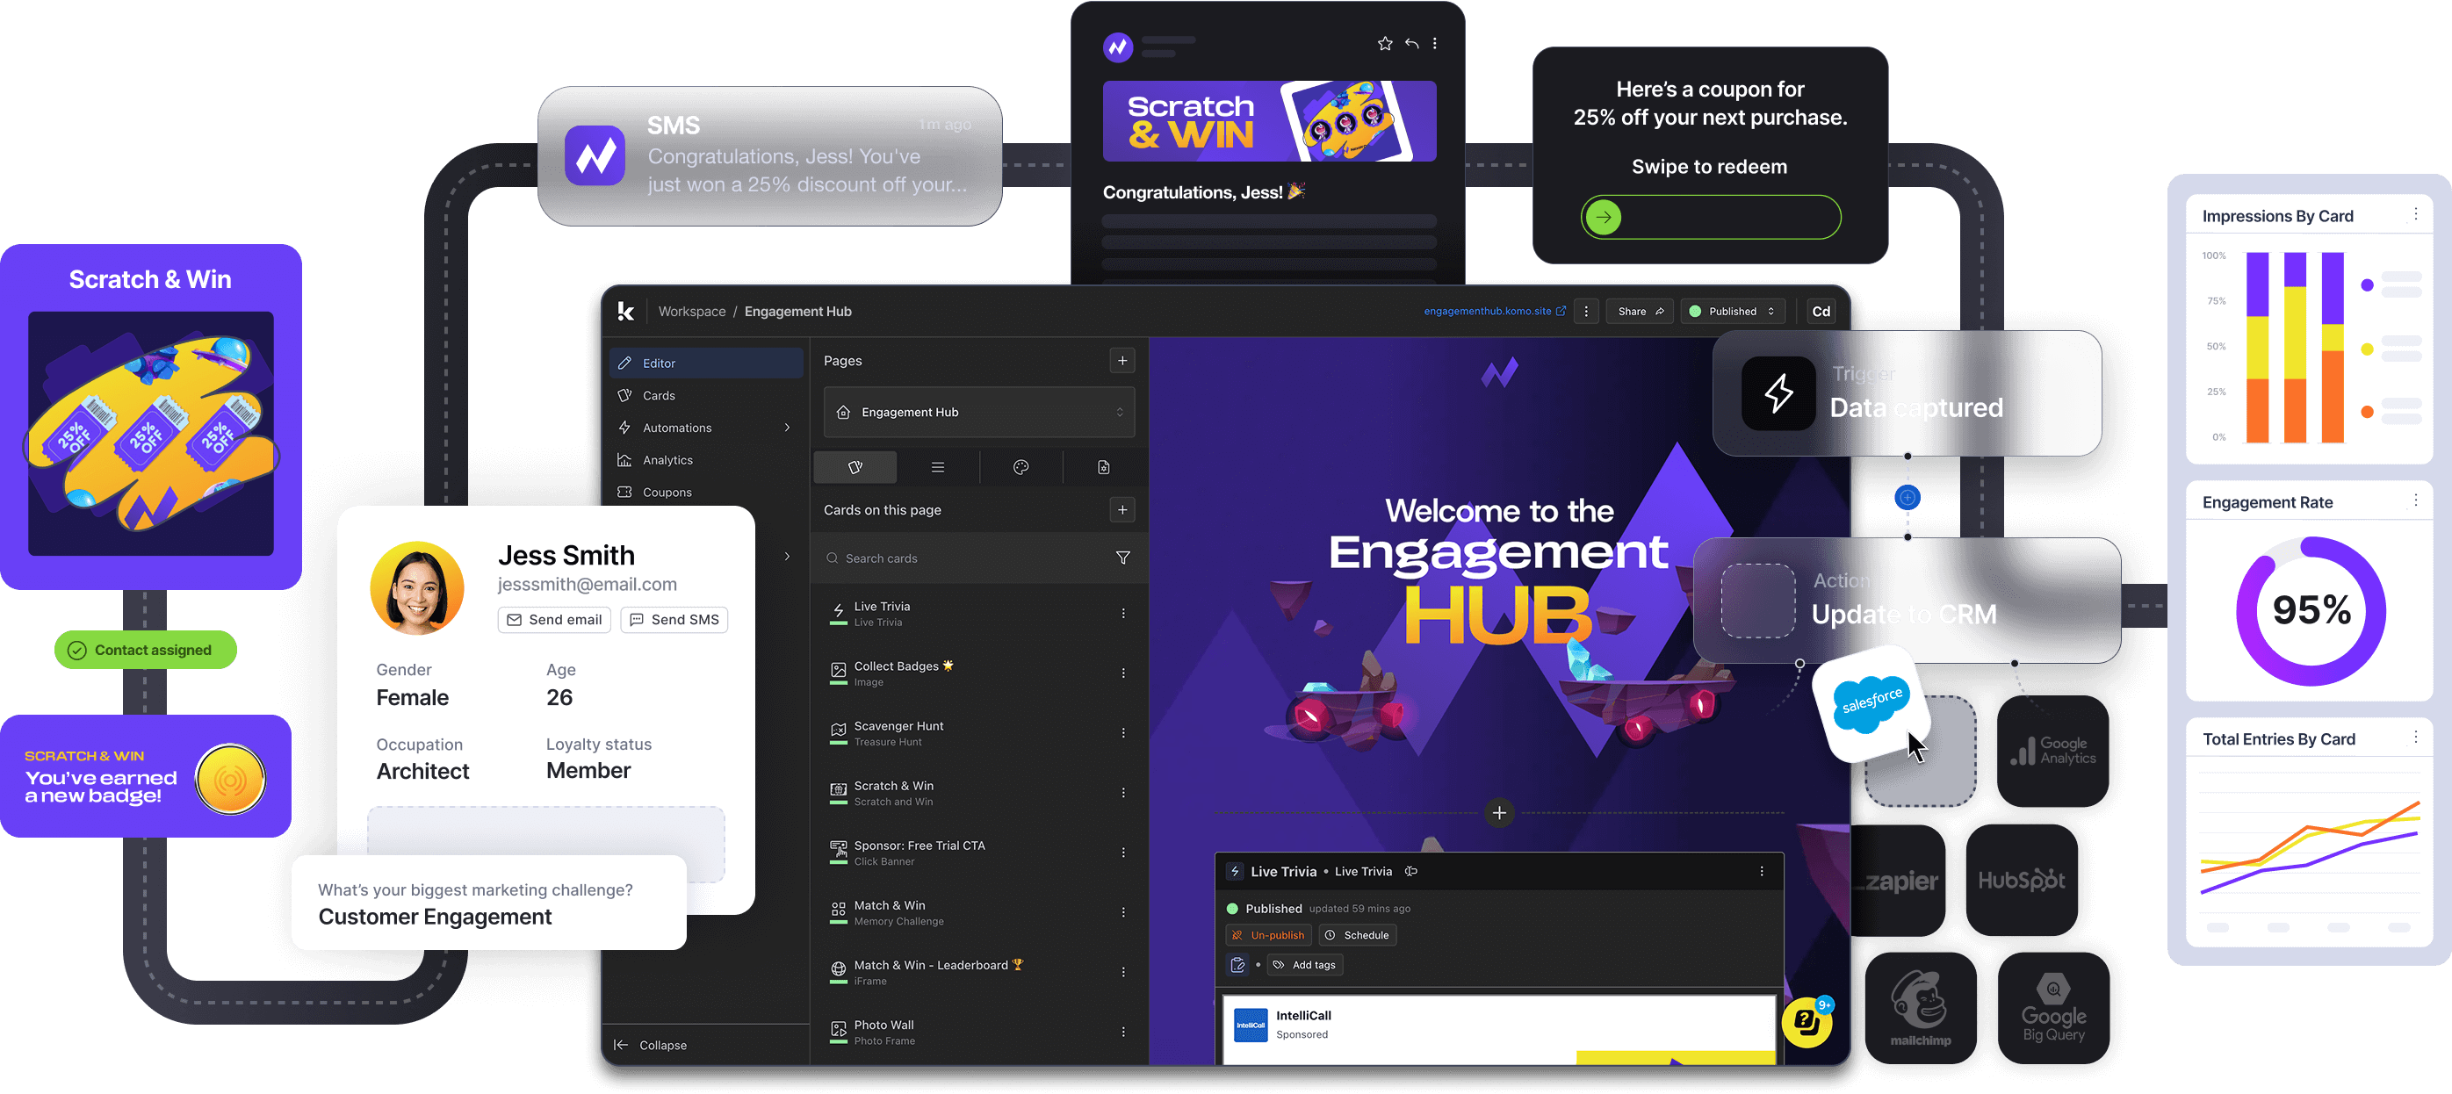Viewport: 2452px width, 1094px height.
Task: Open the Editor sidebar item
Action: coord(706,363)
